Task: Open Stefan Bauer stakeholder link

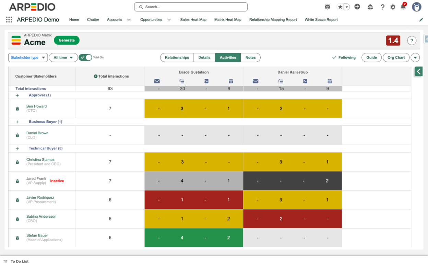Action: [37, 235]
